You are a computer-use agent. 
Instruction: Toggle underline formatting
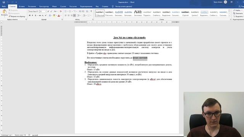[x=35, y=15]
